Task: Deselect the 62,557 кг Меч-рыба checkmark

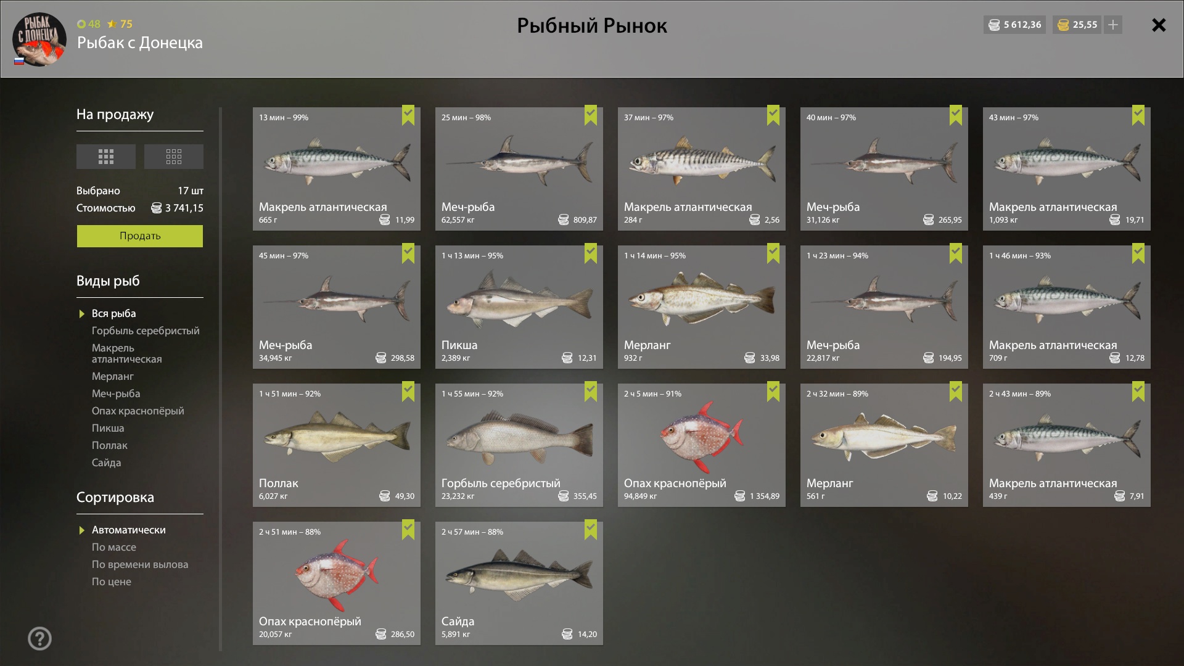Action: tap(591, 115)
